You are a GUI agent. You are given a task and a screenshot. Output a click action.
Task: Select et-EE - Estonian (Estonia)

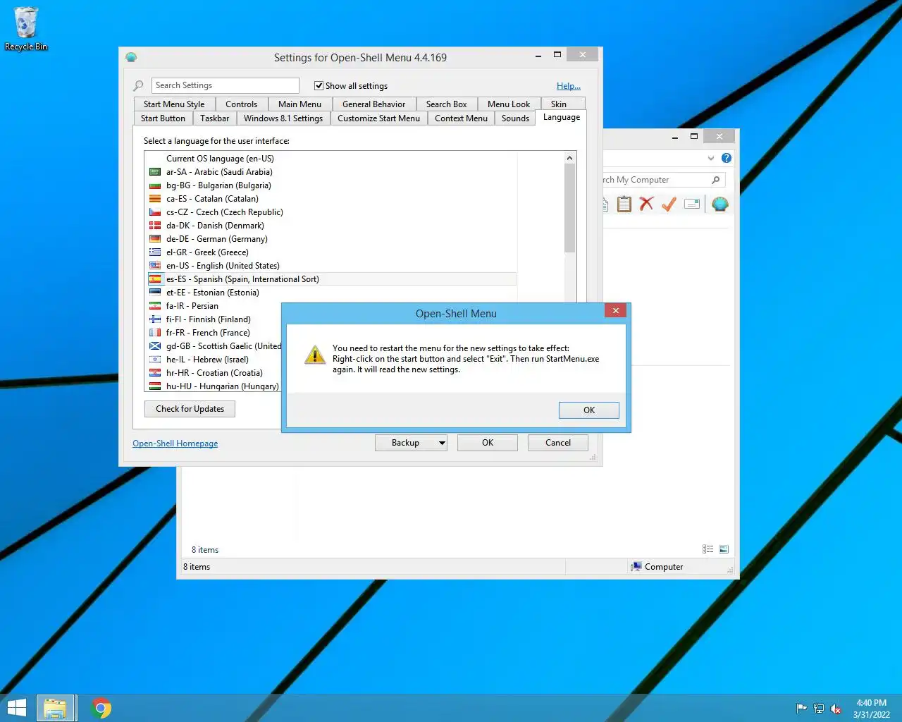point(212,293)
